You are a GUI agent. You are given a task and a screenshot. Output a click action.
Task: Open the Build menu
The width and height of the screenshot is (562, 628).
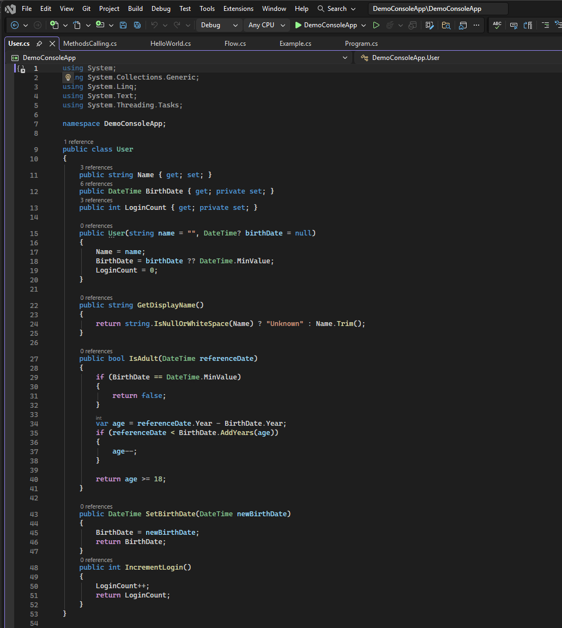135,8
